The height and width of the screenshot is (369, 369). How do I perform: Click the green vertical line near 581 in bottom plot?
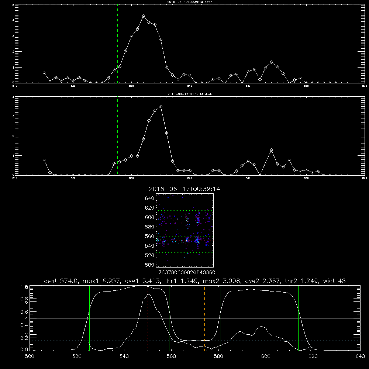(x=221, y=318)
